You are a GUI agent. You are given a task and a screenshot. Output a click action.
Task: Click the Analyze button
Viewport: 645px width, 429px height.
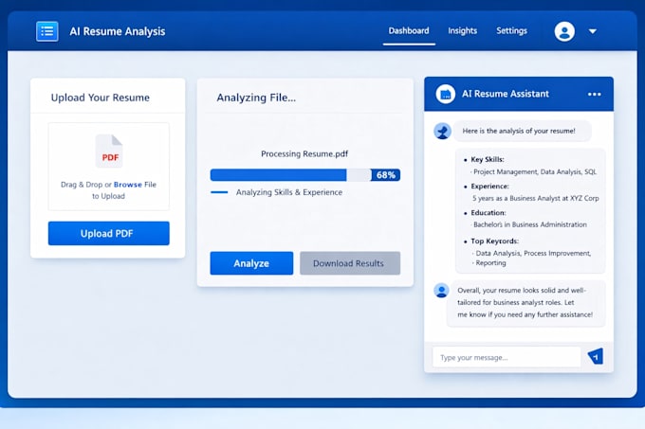(x=251, y=263)
